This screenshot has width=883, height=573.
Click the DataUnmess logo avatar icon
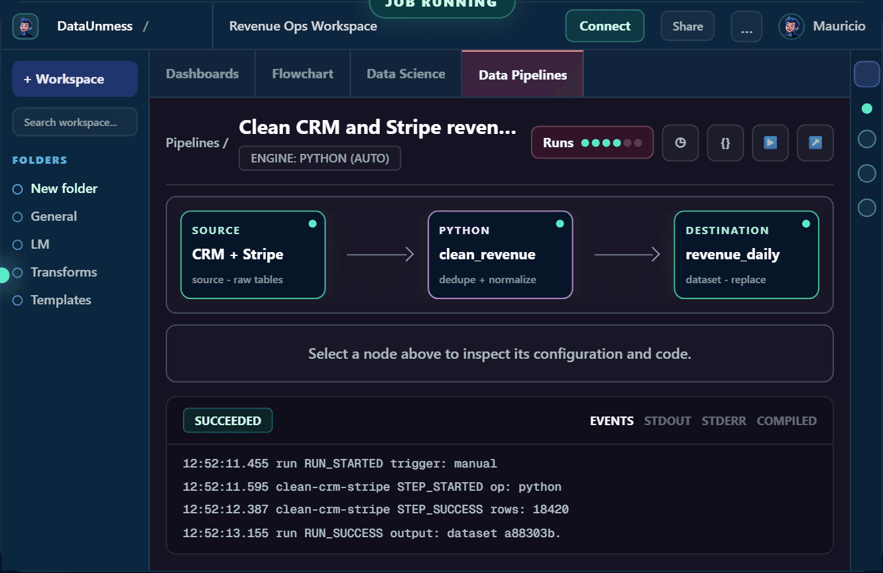(25, 27)
